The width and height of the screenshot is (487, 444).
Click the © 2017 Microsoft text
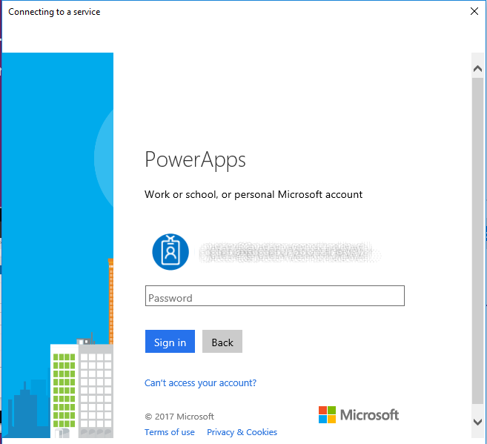pos(179,417)
